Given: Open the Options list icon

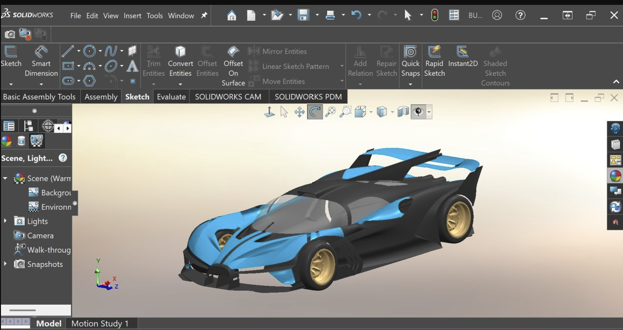Looking at the screenshot, I should [454, 16].
